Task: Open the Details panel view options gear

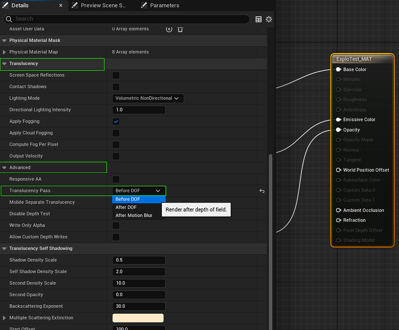Action: tap(269, 19)
